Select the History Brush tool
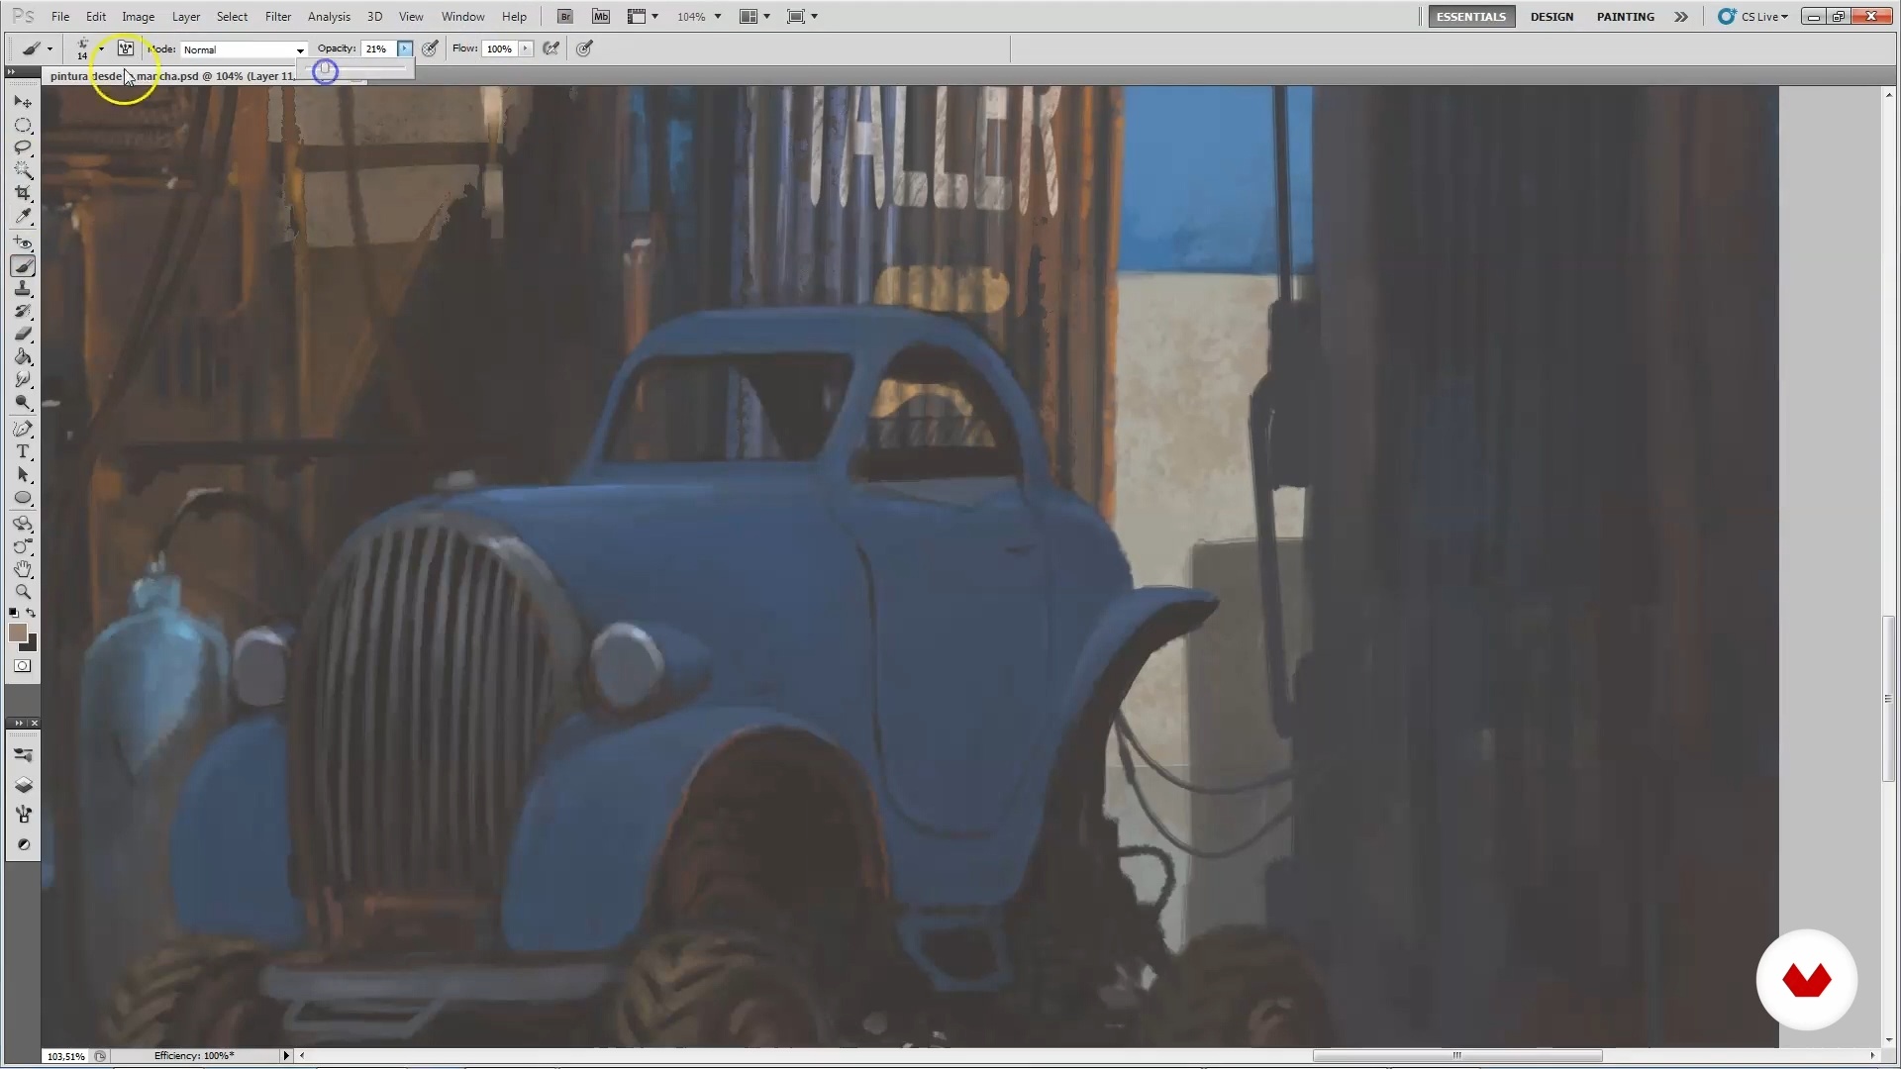The image size is (1901, 1069). (x=23, y=312)
